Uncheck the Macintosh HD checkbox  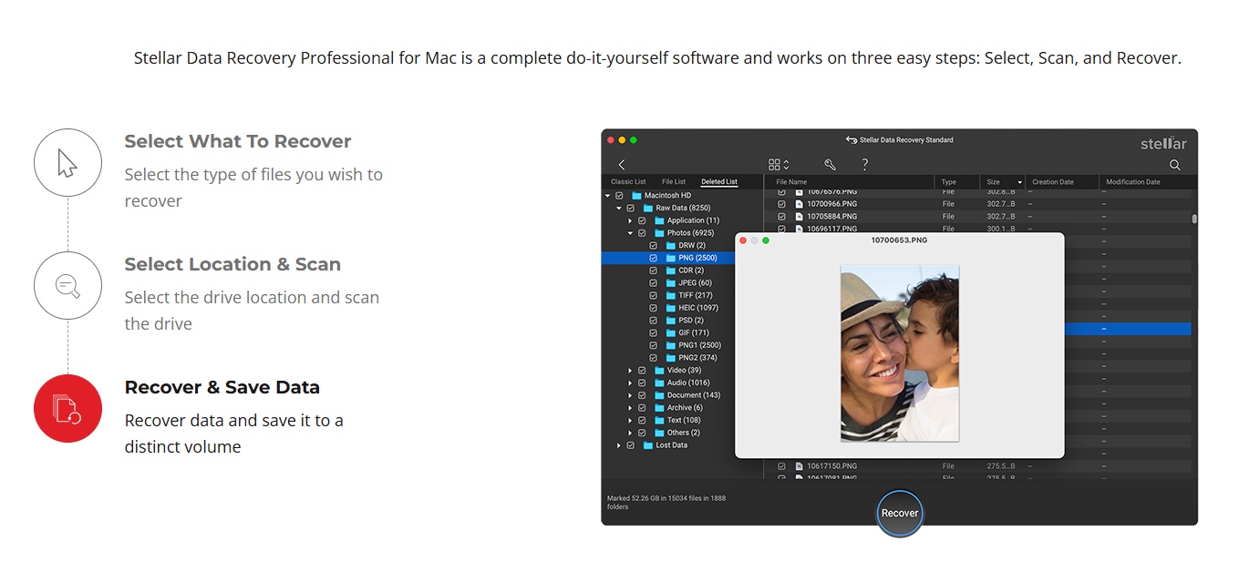point(619,196)
